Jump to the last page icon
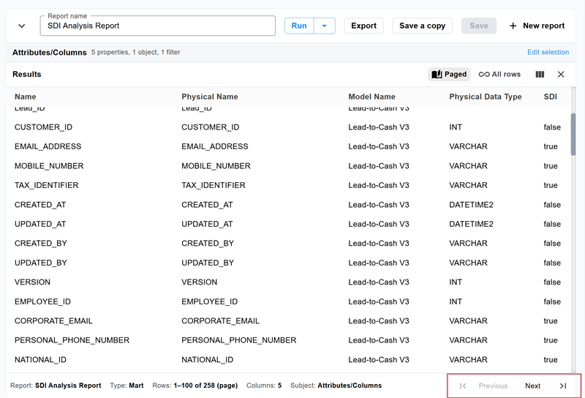Screen dimensions: 585x398 tap(563, 386)
